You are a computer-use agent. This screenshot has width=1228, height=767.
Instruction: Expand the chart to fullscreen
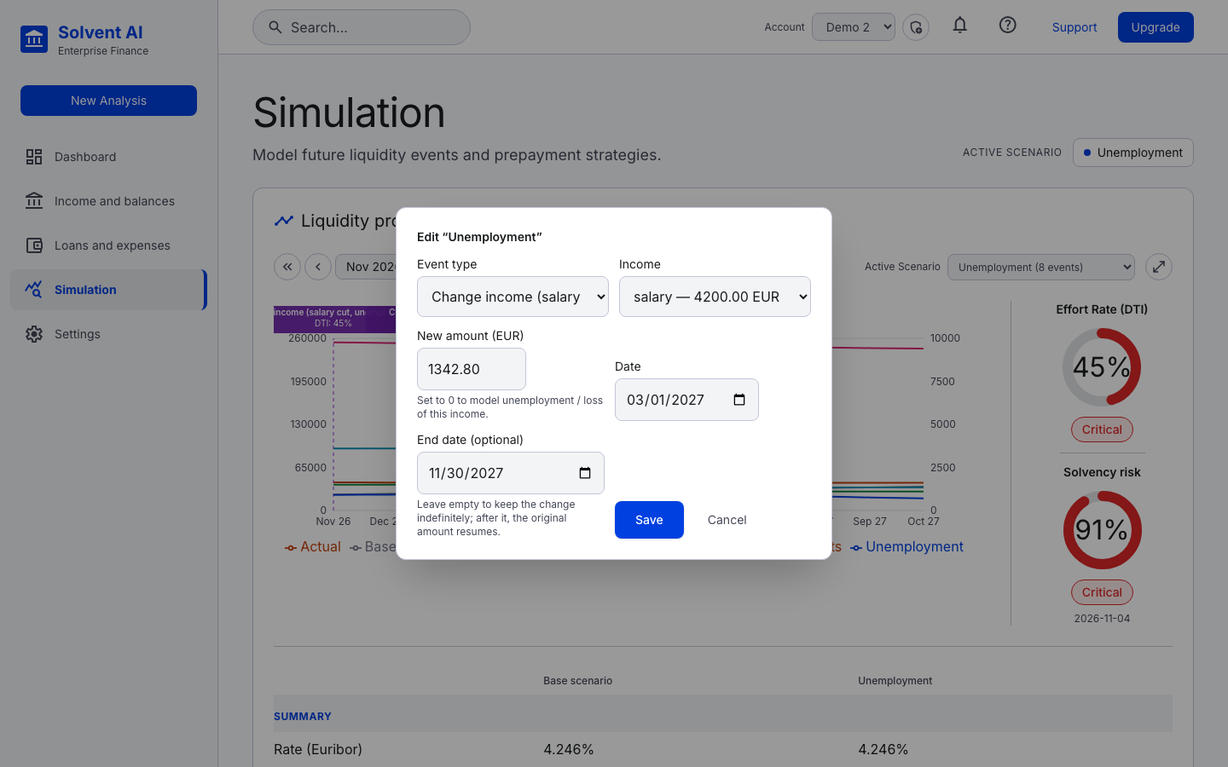1159,267
